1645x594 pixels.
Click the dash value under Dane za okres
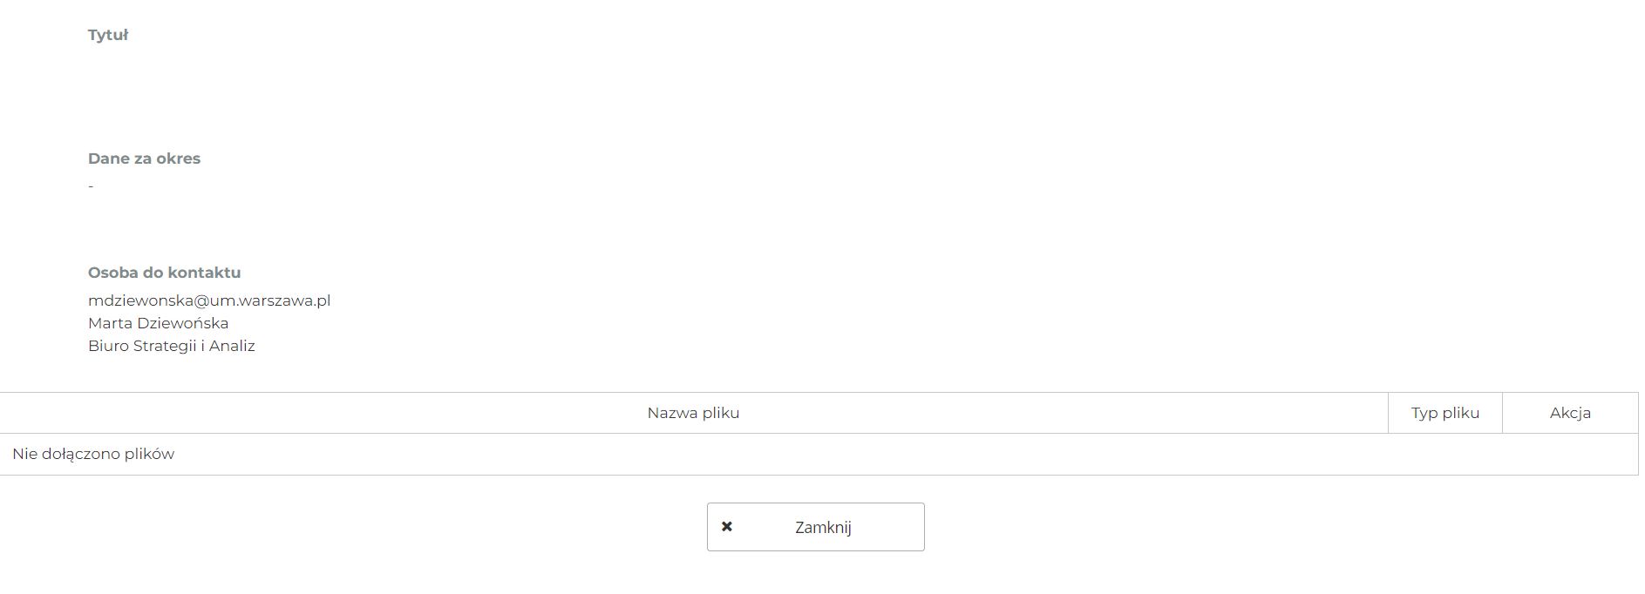click(x=91, y=186)
